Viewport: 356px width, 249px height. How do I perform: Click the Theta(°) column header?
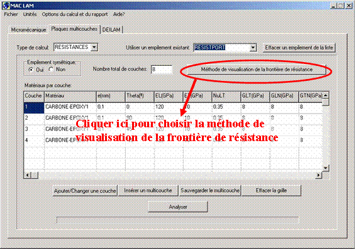[140, 96]
